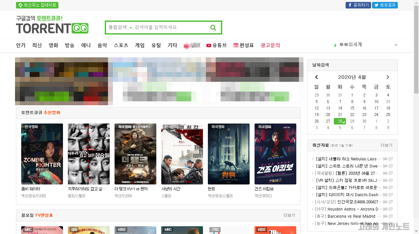Open the 음악 menu
The image size is (419, 234).
[x=102, y=45]
